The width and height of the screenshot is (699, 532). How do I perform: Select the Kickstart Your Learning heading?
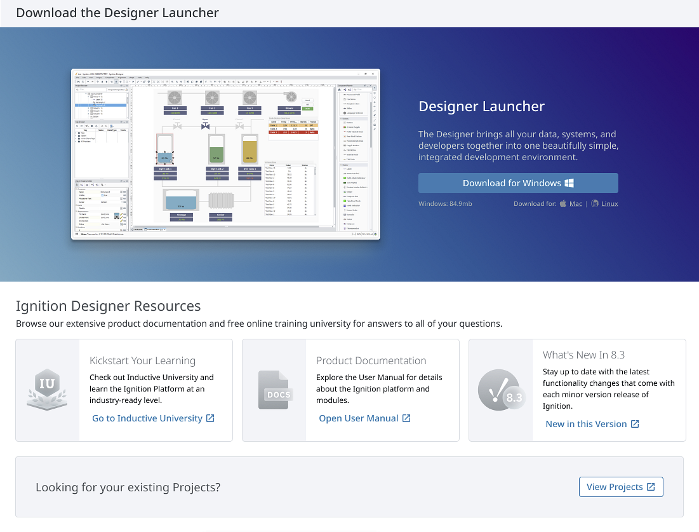pyautogui.click(x=143, y=360)
